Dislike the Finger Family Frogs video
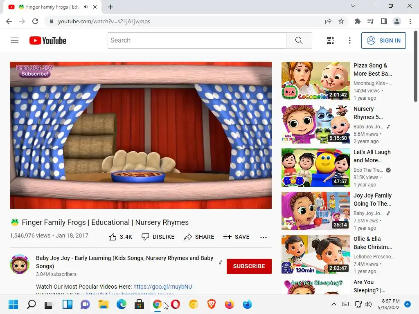419x314 pixels. [x=158, y=237]
